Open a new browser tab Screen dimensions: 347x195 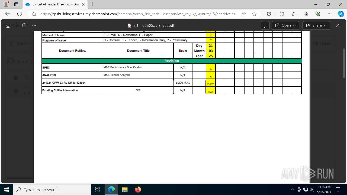[x=92, y=4]
